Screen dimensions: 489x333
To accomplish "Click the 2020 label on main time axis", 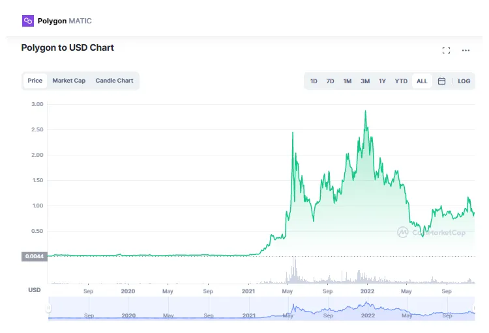I will (128, 291).
